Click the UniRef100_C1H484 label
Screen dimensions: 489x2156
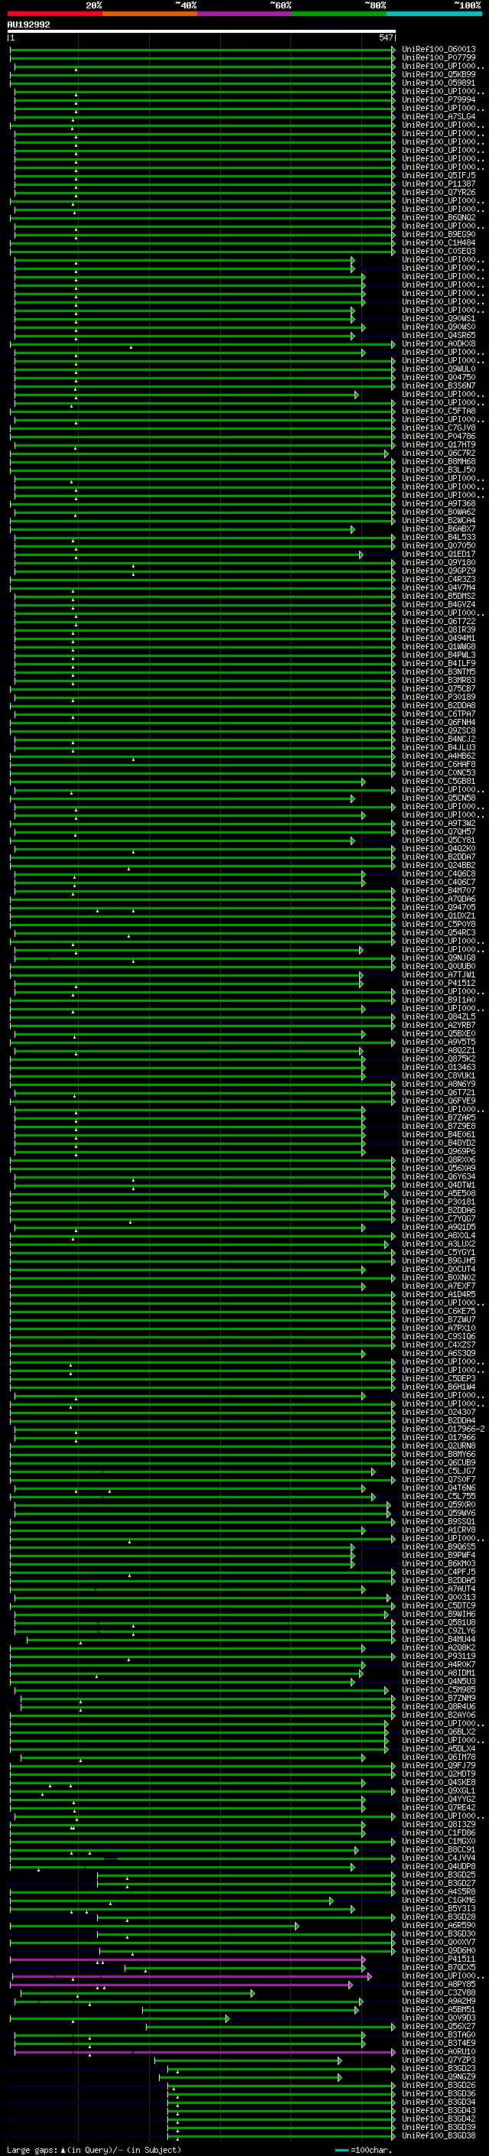point(439,242)
